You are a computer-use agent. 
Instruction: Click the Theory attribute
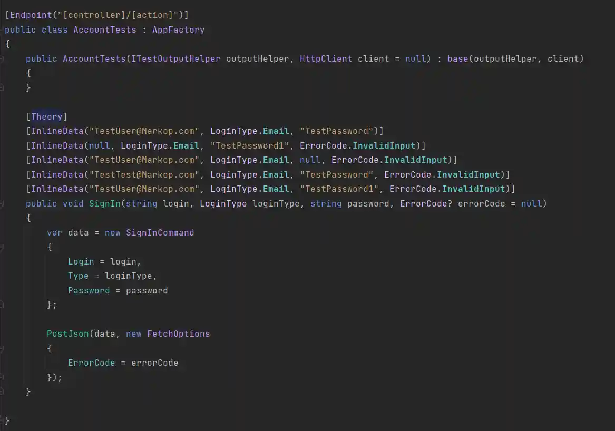pyautogui.click(x=47, y=116)
